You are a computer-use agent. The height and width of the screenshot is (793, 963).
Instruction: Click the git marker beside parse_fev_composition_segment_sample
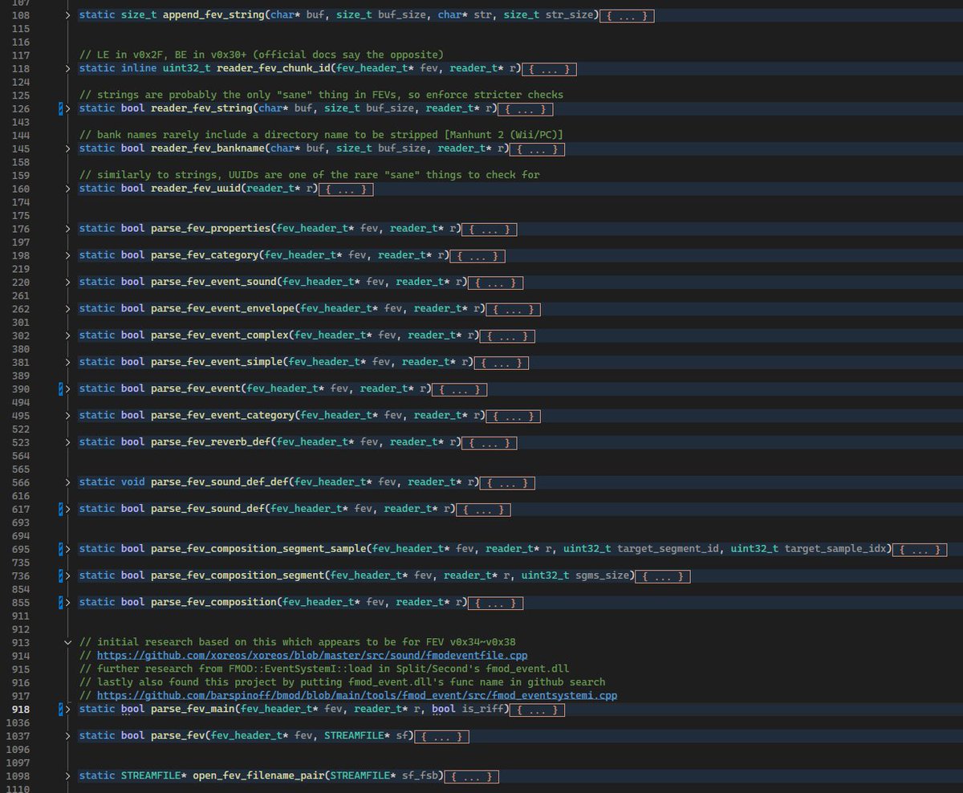[60, 549]
